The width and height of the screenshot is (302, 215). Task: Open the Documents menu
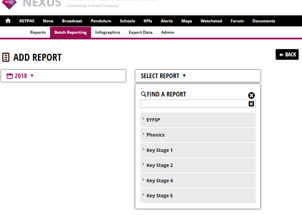coord(264,21)
